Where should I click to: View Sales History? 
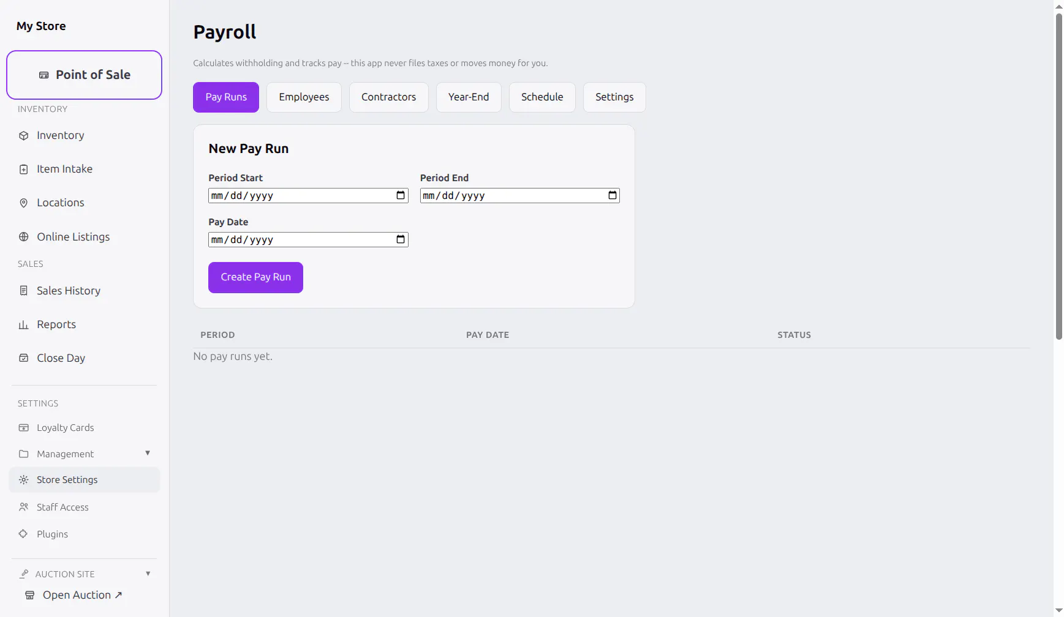click(x=84, y=291)
